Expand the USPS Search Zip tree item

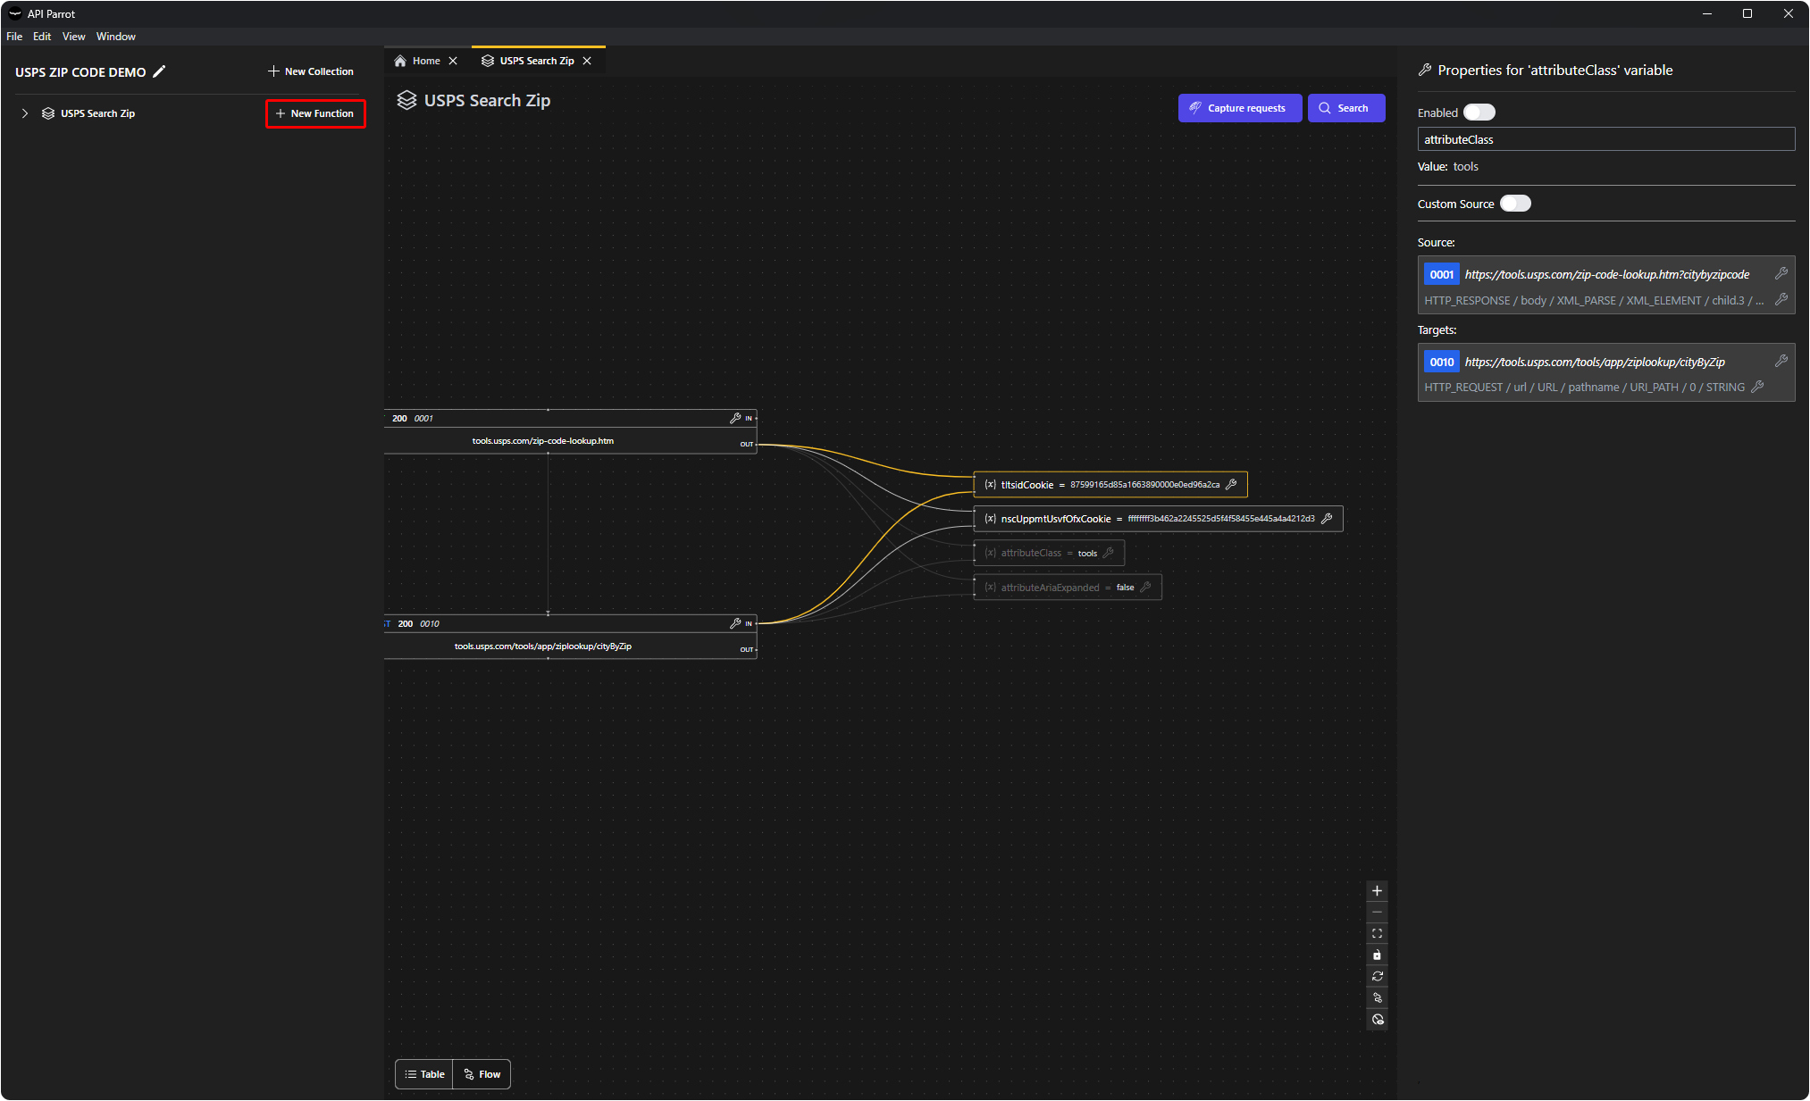(x=25, y=113)
